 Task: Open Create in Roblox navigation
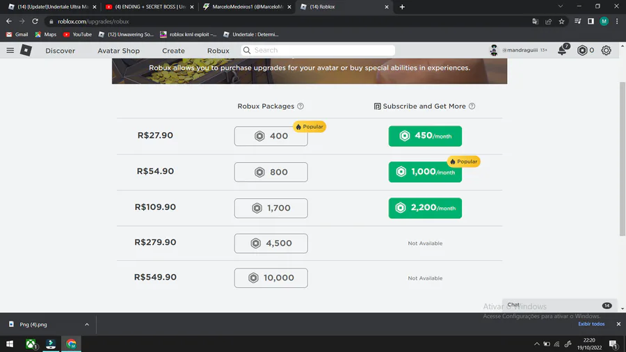(x=173, y=51)
